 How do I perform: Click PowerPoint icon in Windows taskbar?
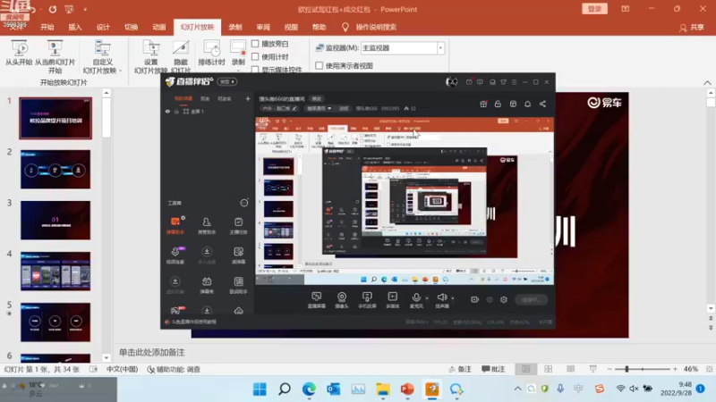click(x=407, y=389)
